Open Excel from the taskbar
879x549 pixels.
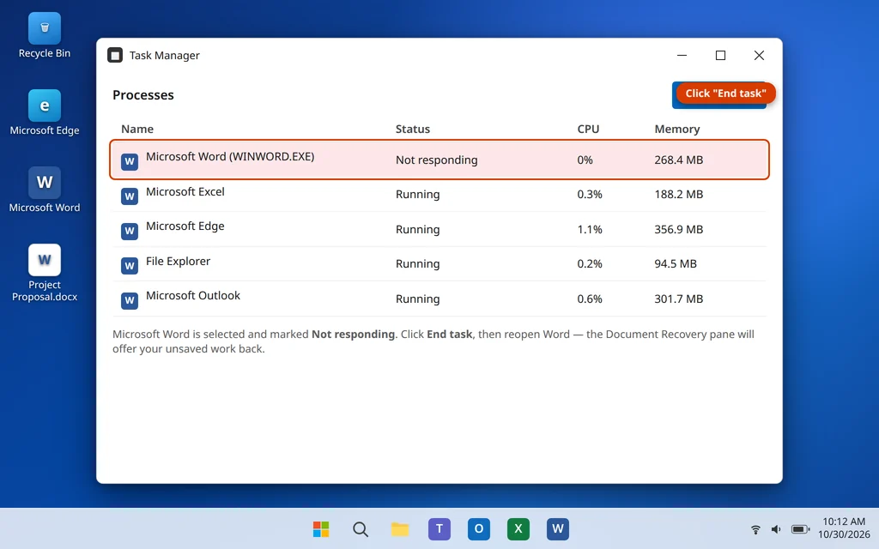click(518, 528)
